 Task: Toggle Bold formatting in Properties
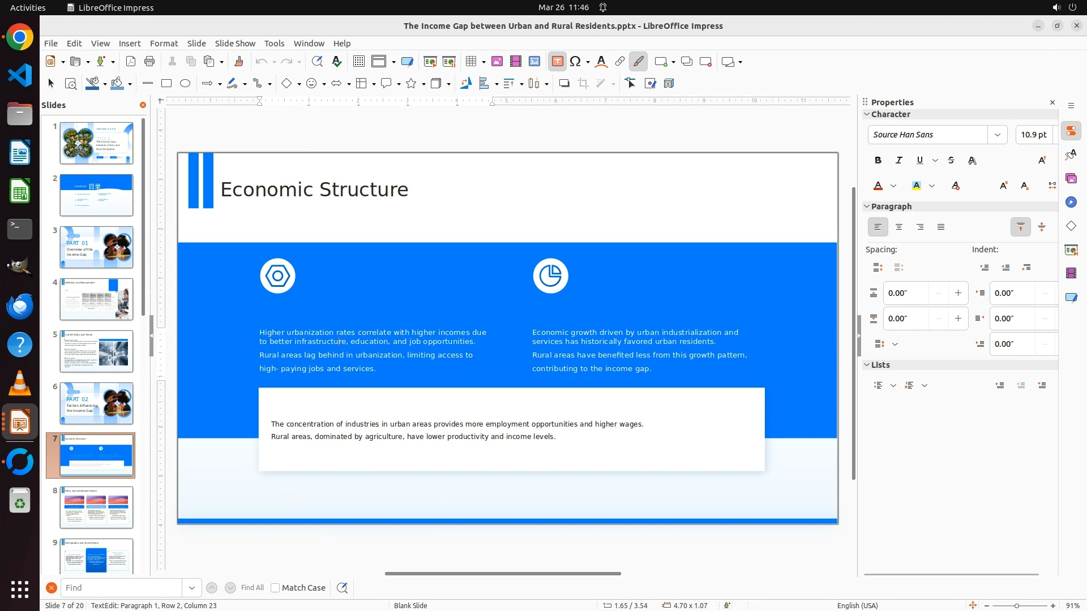coord(878,161)
